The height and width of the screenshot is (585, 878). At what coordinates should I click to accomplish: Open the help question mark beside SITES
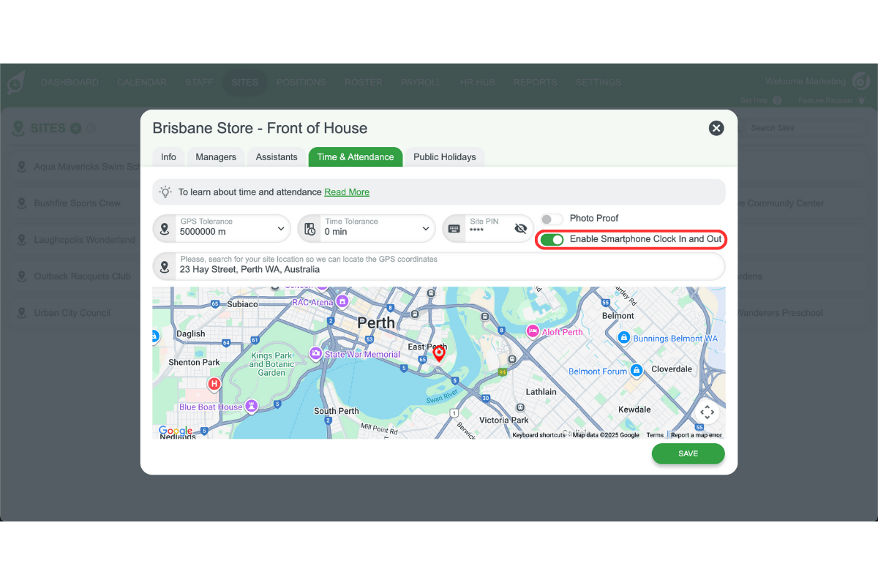[x=90, y=128]
